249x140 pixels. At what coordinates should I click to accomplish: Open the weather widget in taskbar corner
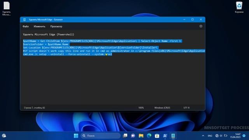pyautogui.click(x=4, y=136)
